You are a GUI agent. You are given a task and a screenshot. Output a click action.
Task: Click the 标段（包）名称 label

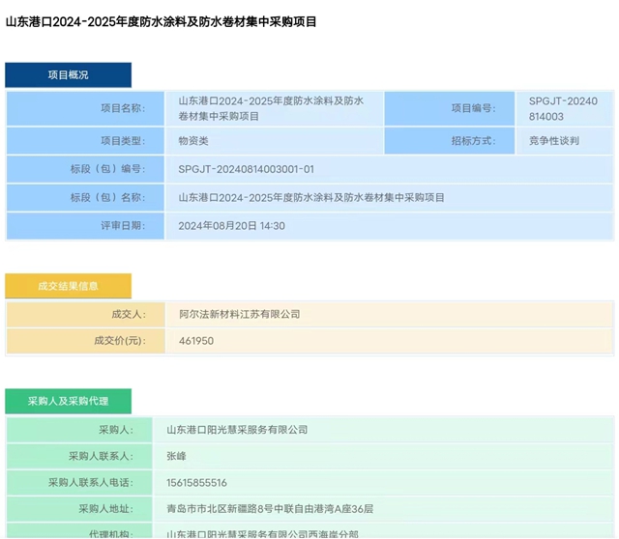107,198
